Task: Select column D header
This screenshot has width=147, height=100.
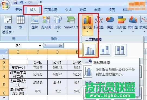Action: [x=58, y=52]
